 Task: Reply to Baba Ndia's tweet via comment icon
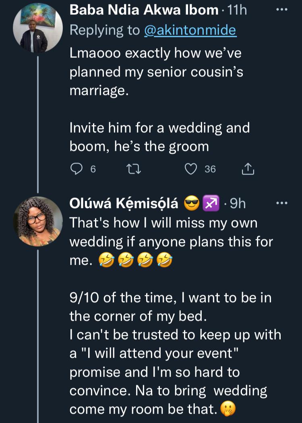click(x=76, y=169)
